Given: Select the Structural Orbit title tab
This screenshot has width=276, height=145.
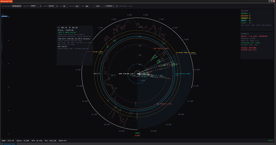Looking at the screenshot, I should (x=6, y=1).
